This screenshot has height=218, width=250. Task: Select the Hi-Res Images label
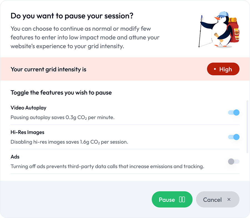(x=27, y=132)
